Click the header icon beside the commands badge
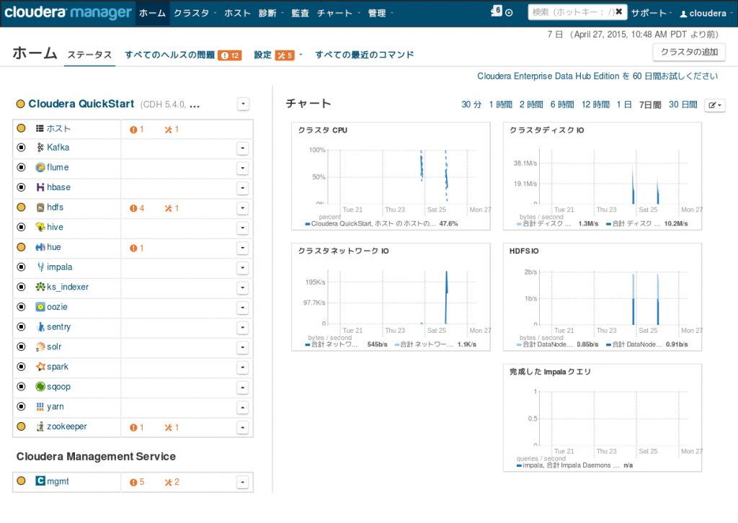This screenshot has height=523, width=738. pos(509,13)
